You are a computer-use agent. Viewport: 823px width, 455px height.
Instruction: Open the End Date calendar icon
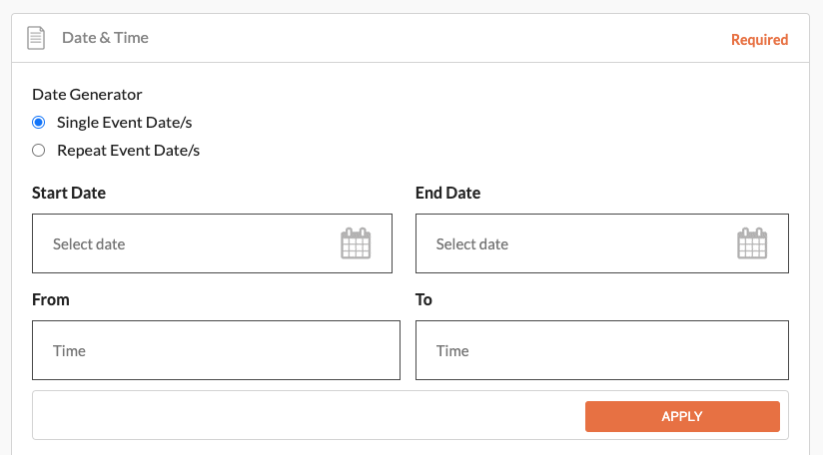(x=752, y=243)
